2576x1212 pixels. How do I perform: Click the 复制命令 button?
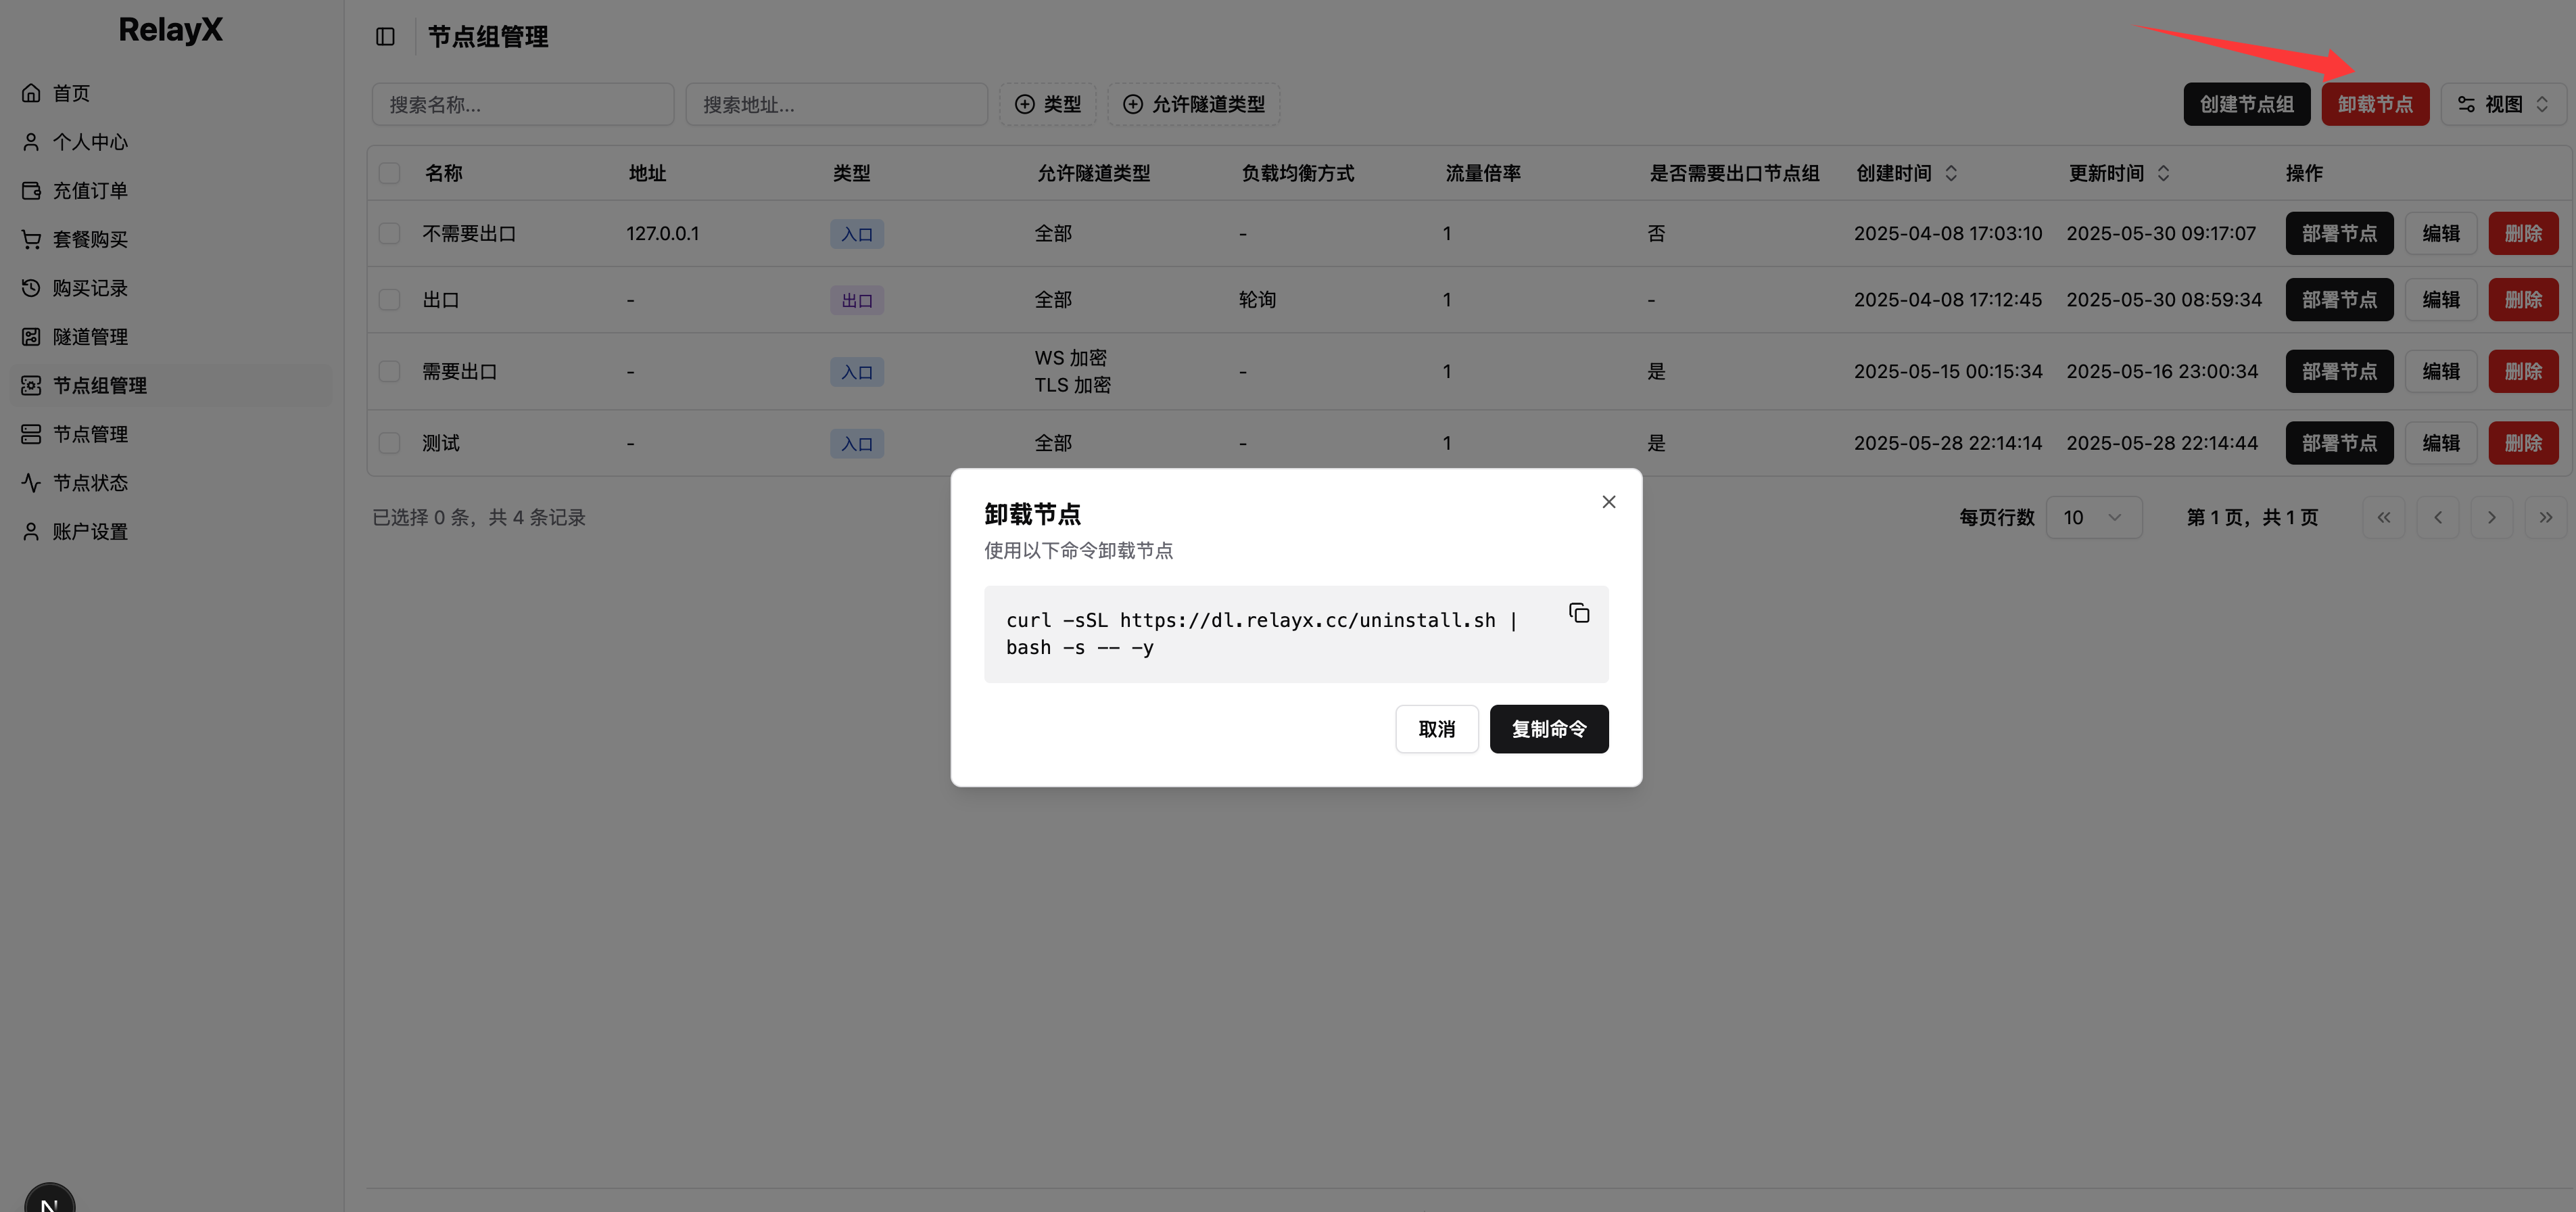tap(1548, 729)
